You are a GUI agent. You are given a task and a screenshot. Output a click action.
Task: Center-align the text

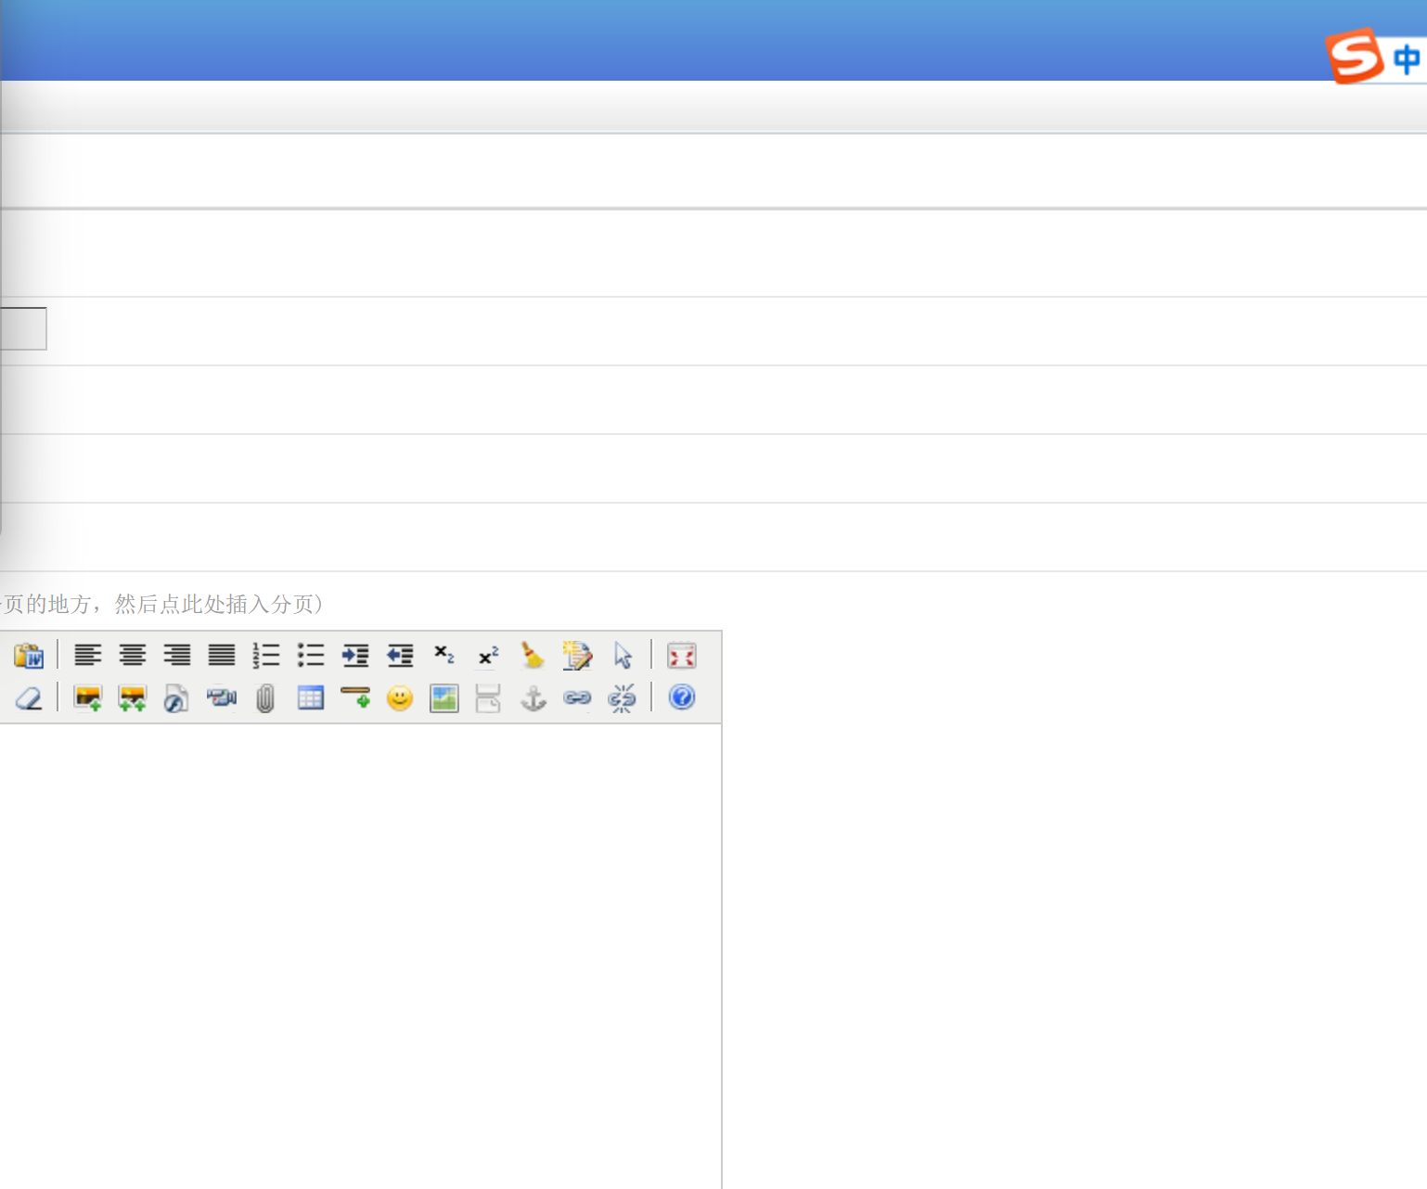(x=133, y=656)
